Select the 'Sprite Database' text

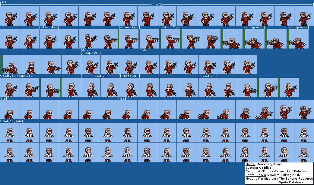(291, 182)
